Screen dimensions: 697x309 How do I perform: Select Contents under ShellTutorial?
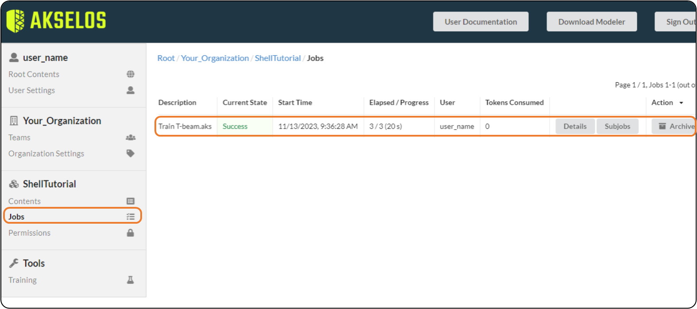tap(25, 201)
